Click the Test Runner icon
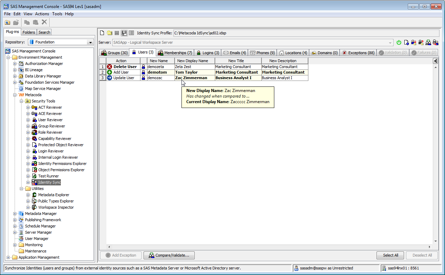 (x=34, y=176)
